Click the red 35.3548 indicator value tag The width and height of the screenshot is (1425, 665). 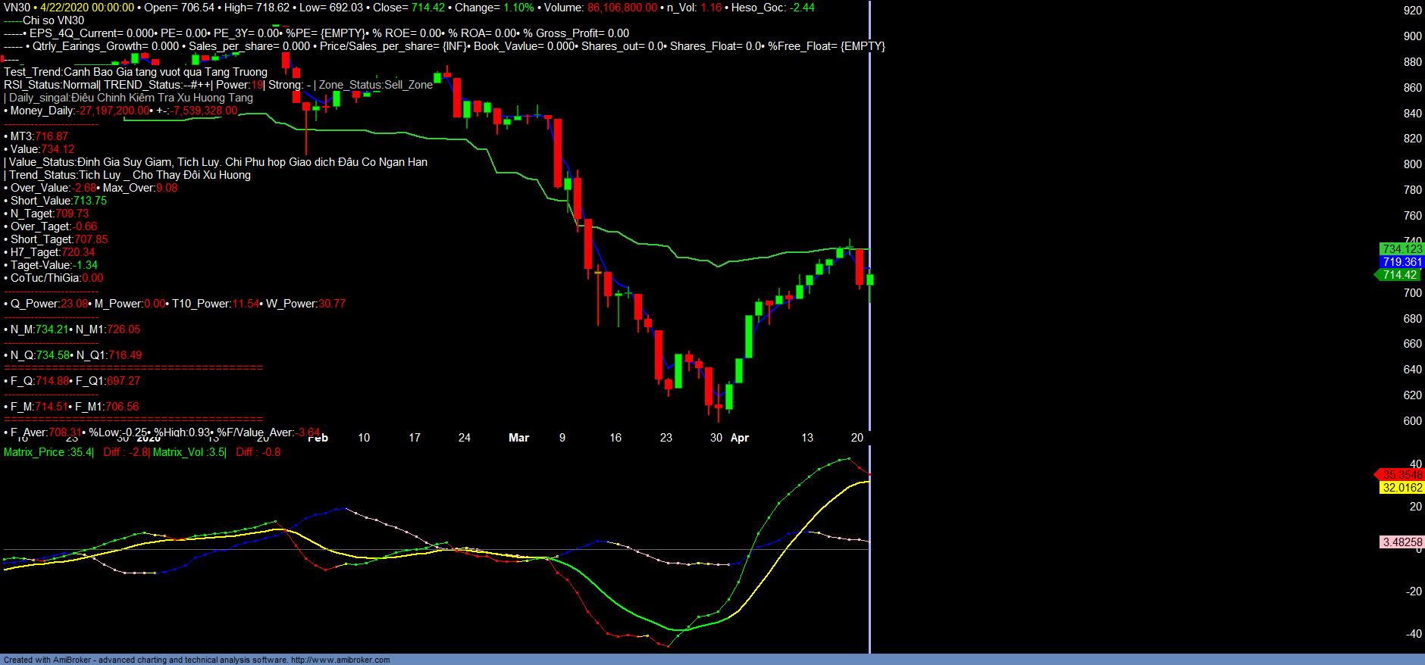pos(1402,475)
